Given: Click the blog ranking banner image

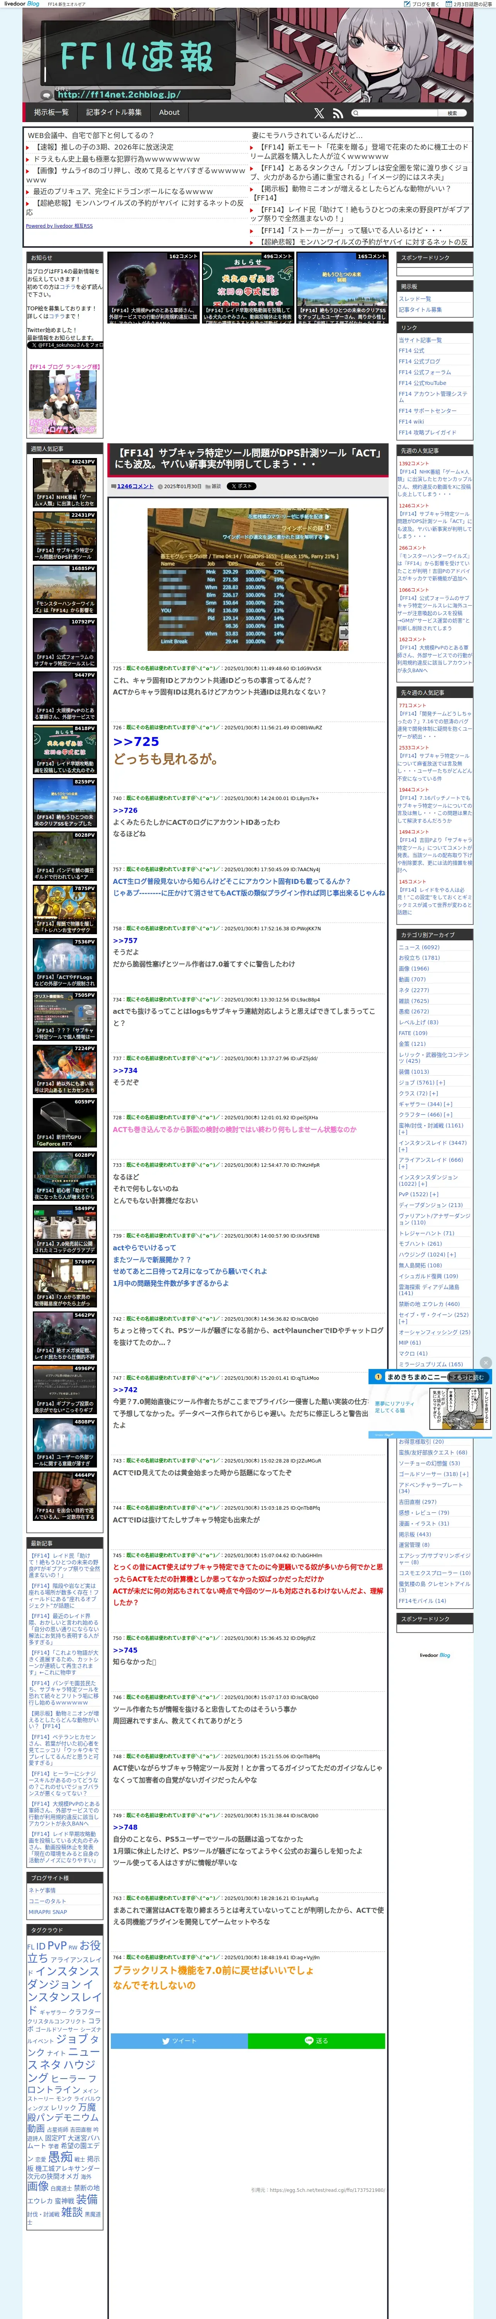Looking at the screenshot, I should coord(62,402).
